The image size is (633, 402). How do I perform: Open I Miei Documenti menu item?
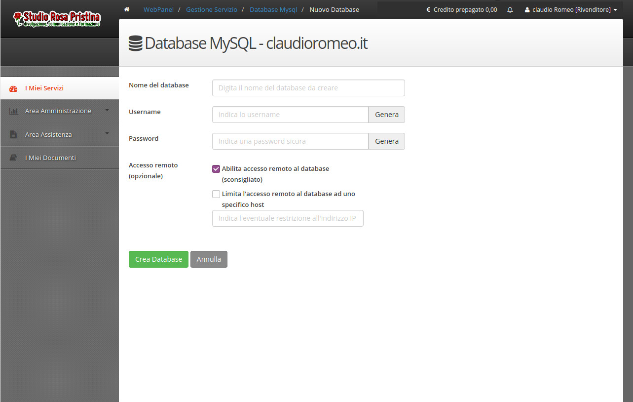(59, 158)
